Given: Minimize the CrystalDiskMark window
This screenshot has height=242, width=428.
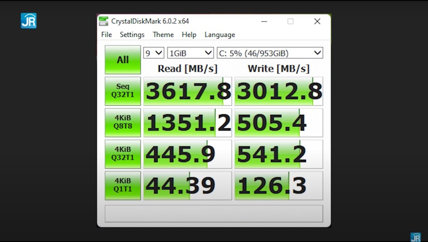Looking at the screenshot, I should 264,21.
